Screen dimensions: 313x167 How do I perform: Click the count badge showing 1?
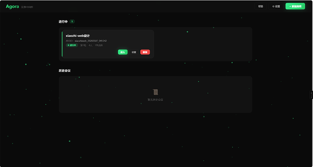72,21
